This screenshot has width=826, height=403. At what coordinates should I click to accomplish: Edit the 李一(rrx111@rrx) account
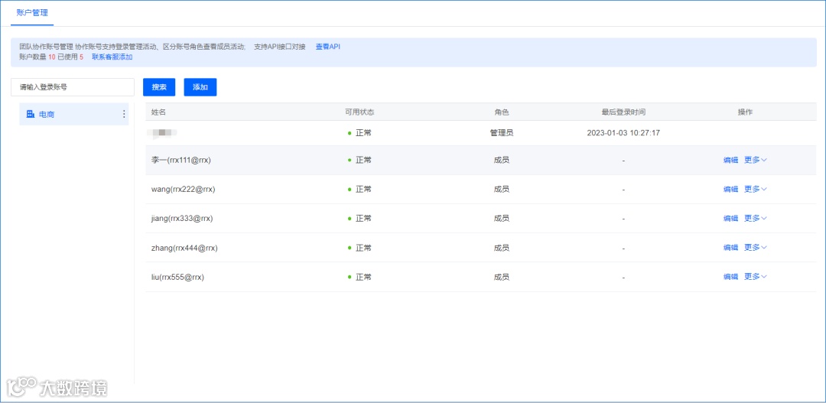pos(730,160)
